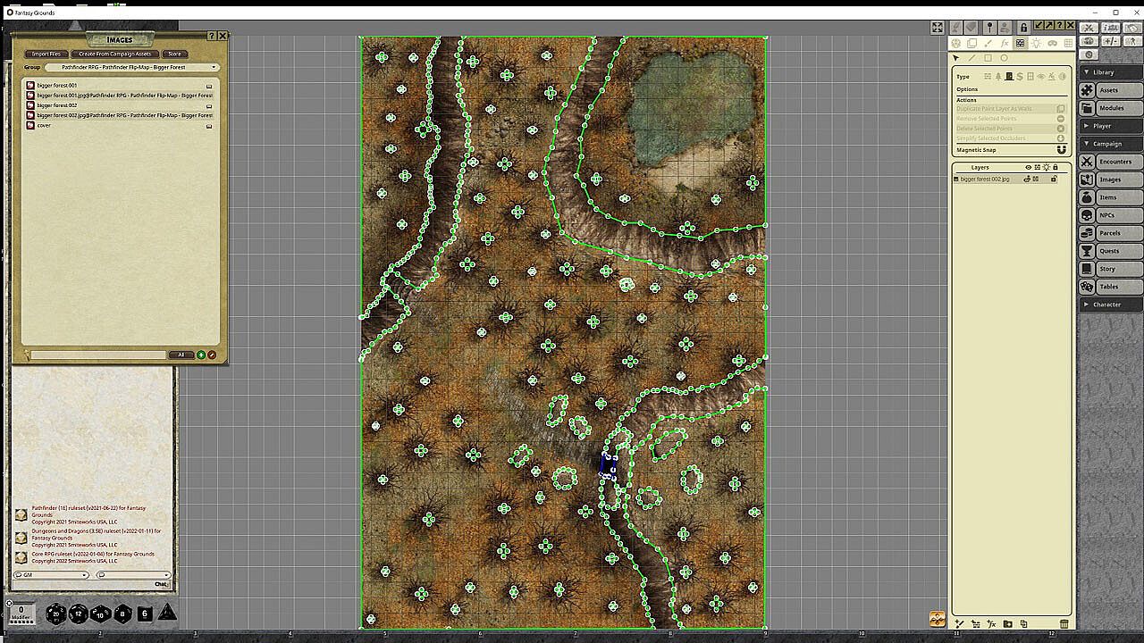Toggle line-of-sight icon on bigger forest 002.jpg layer

tap(1036, 180)
